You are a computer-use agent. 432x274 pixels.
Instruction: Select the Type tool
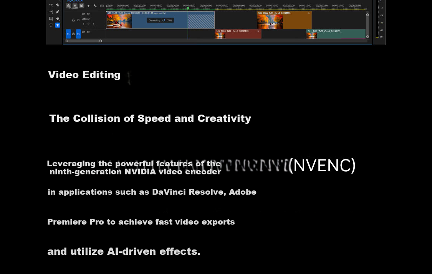click(x=51, y=25)
